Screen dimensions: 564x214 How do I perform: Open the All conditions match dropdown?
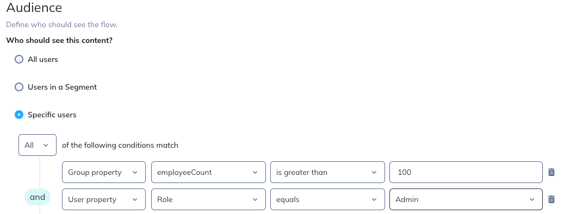click(x=38, y=145)
